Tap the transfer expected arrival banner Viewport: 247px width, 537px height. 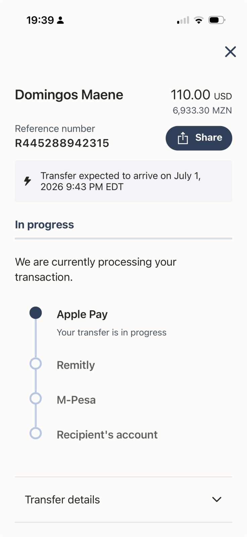(123, 181)
